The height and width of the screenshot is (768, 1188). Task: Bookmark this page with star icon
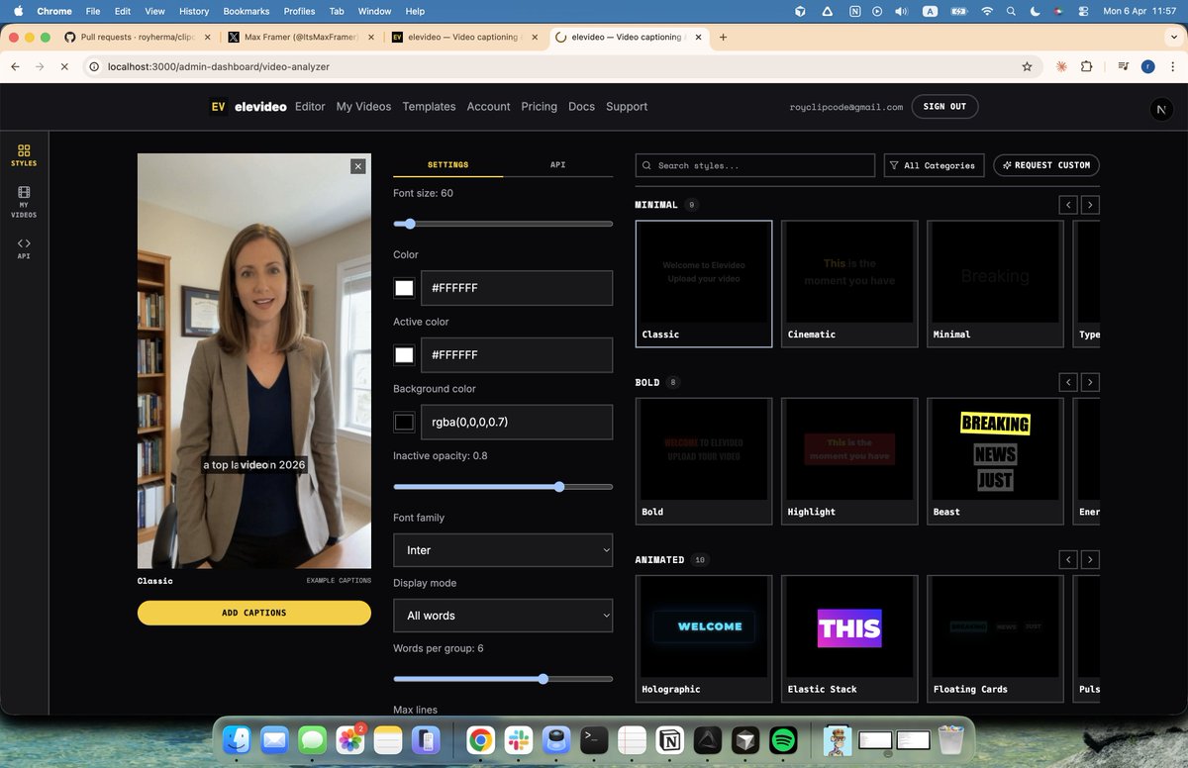point(1027,66)
